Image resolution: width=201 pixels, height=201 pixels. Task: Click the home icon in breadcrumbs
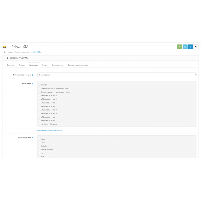(x=5, y=52)
